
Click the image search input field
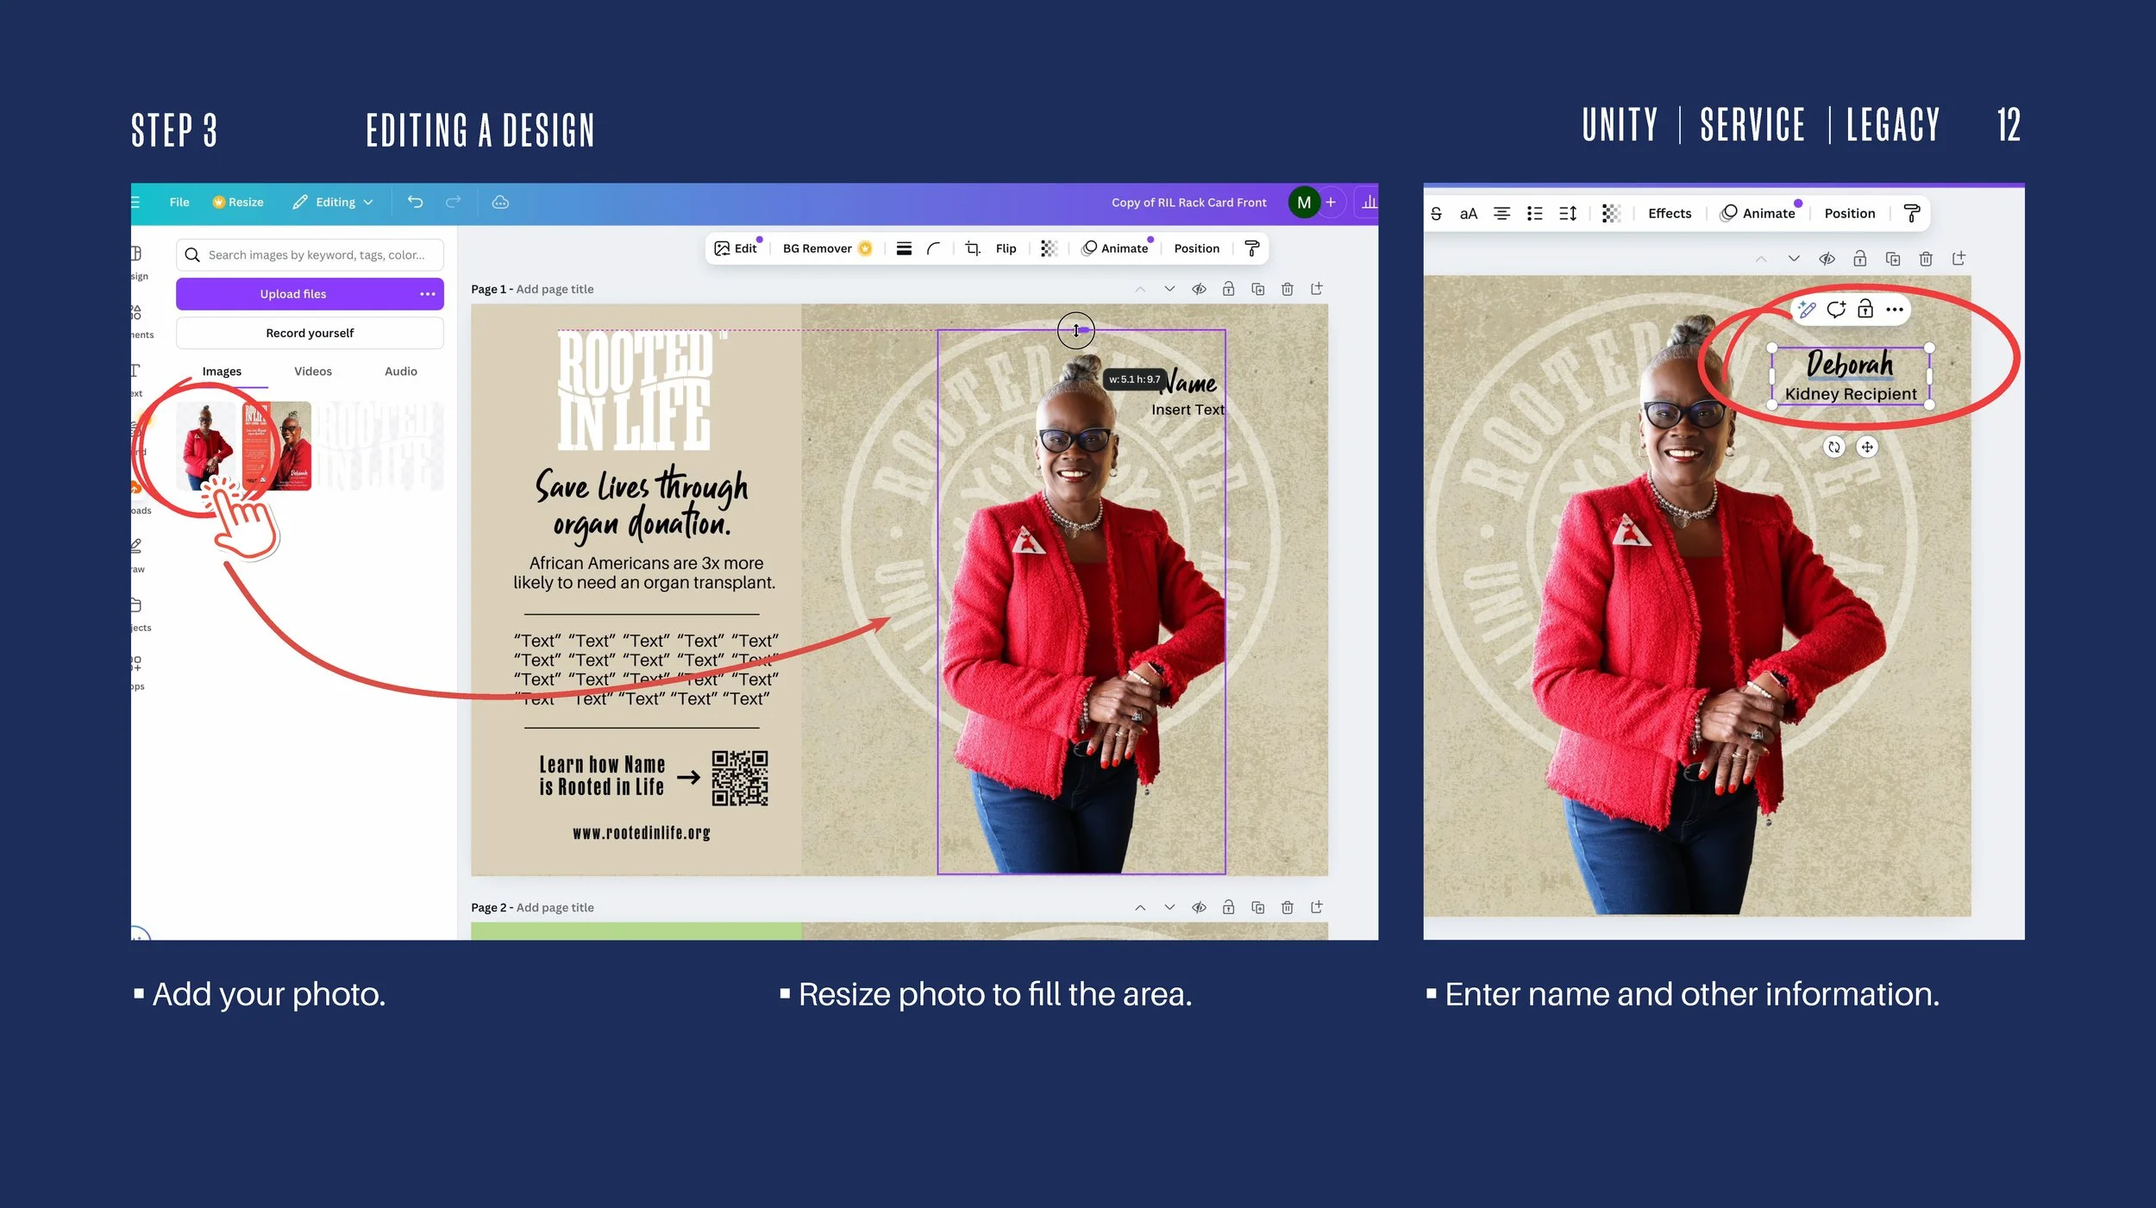(x=309, y=254)
